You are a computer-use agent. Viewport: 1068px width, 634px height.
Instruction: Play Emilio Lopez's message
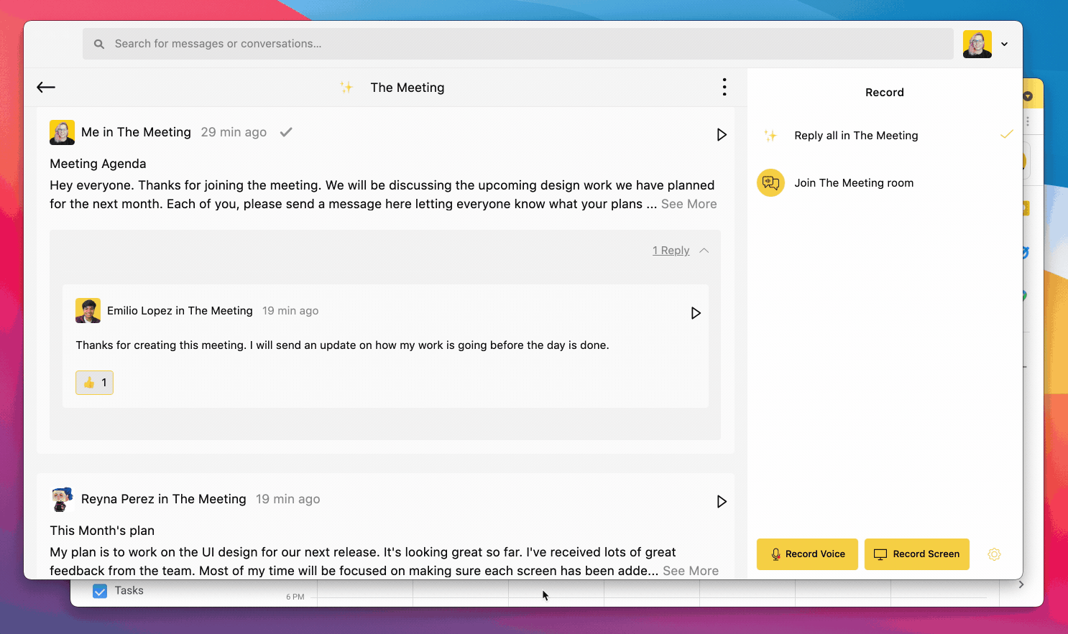click(695, 313)
